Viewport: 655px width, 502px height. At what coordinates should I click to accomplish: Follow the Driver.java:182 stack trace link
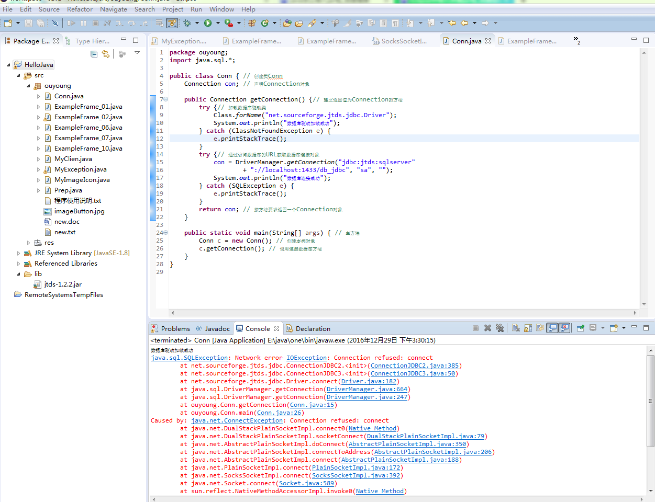point(369,381)
